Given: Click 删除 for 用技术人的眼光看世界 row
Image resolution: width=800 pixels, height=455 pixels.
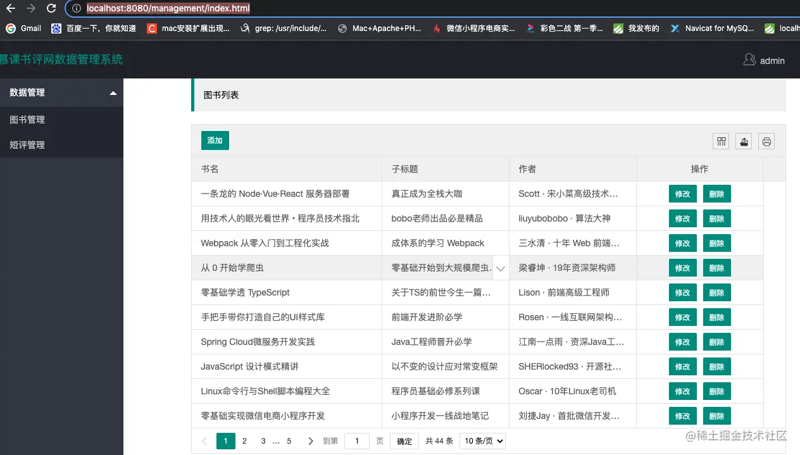Looking at the screenshot, I should 717,218.
